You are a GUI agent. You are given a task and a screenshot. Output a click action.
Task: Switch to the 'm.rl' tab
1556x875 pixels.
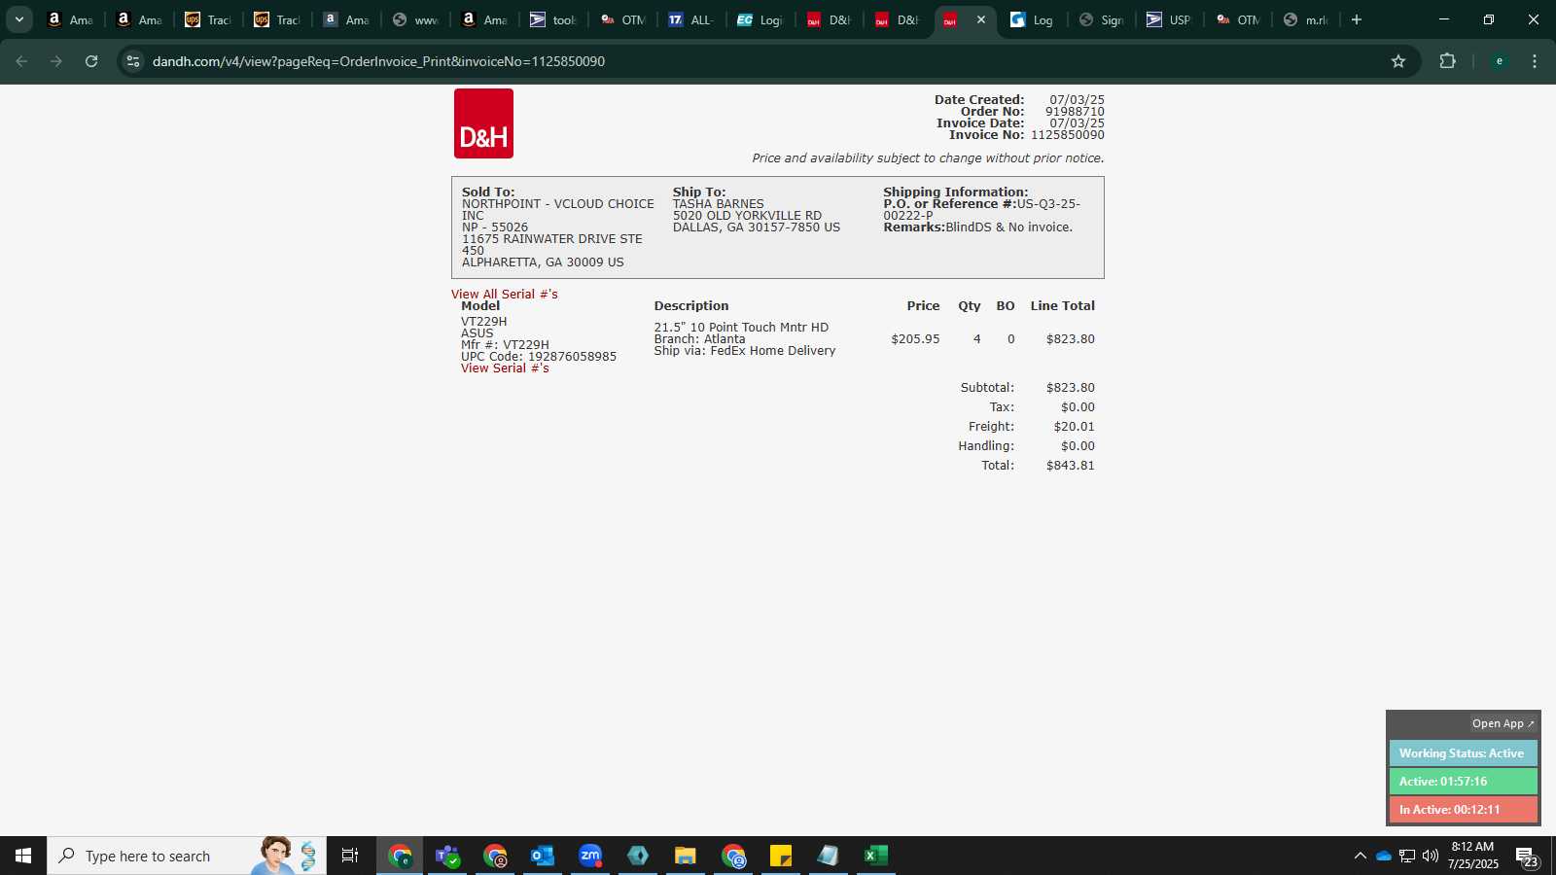pos(1307,19)
